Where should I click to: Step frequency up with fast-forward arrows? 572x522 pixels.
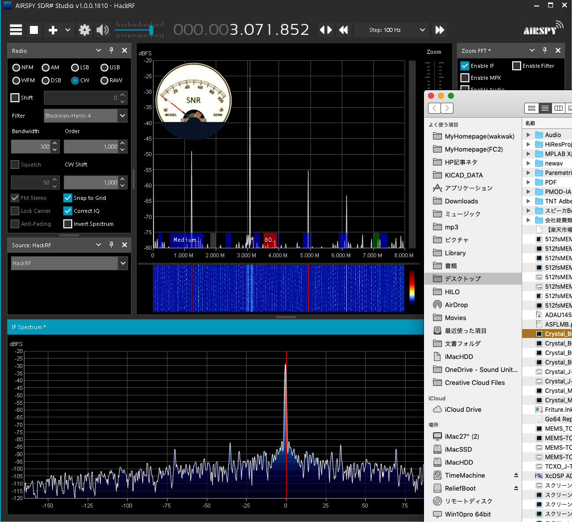tap(439, 29)
